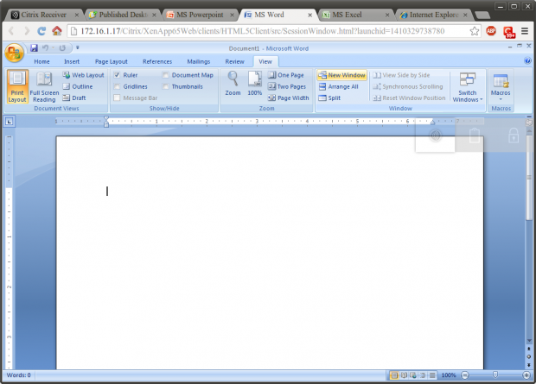536x384 pixels.
Task: Save document from Quick Access Toolbar
Action: 34,48
